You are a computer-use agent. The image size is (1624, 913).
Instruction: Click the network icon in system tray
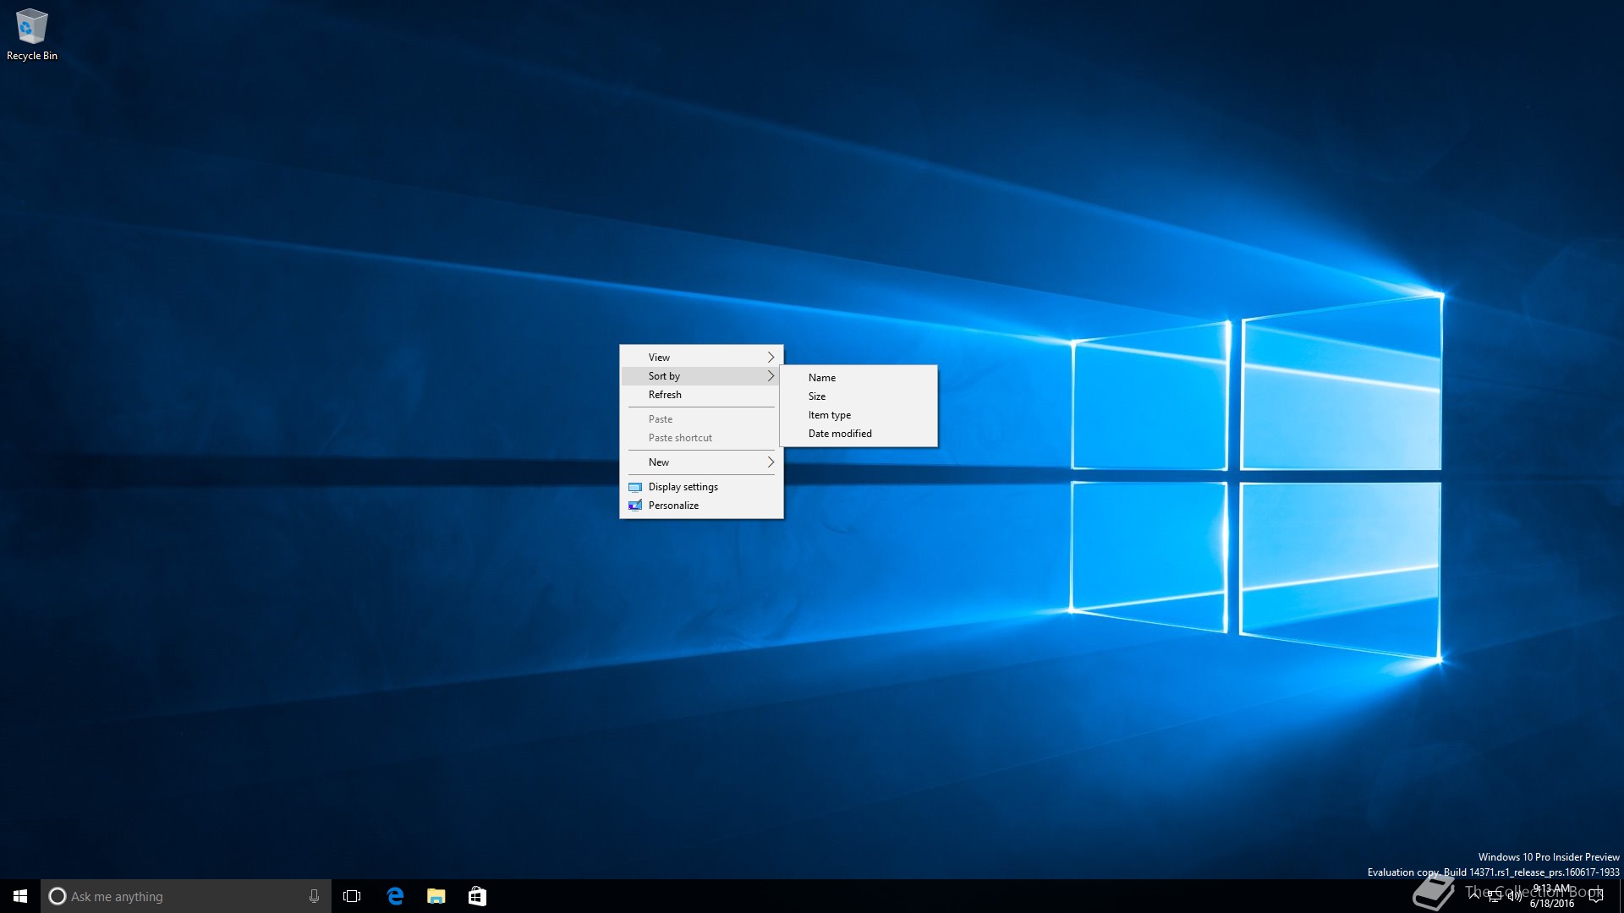(x=1495, y=896)
